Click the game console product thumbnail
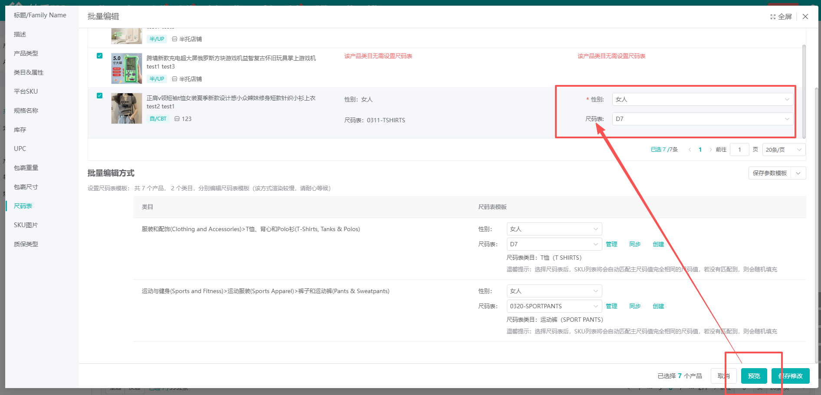 (127, 69)
